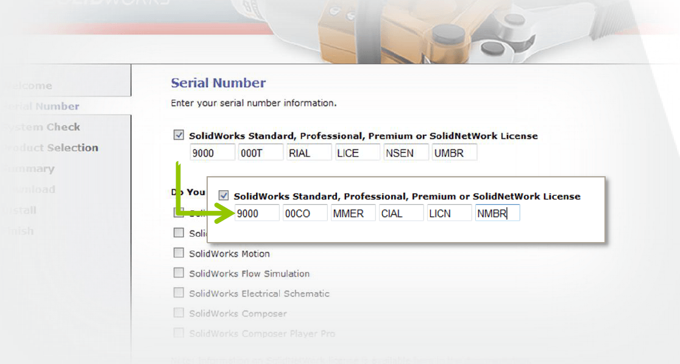Select the Product Selection step
The width and height of the screenshot is (680, 364).
tap(49, 148)
